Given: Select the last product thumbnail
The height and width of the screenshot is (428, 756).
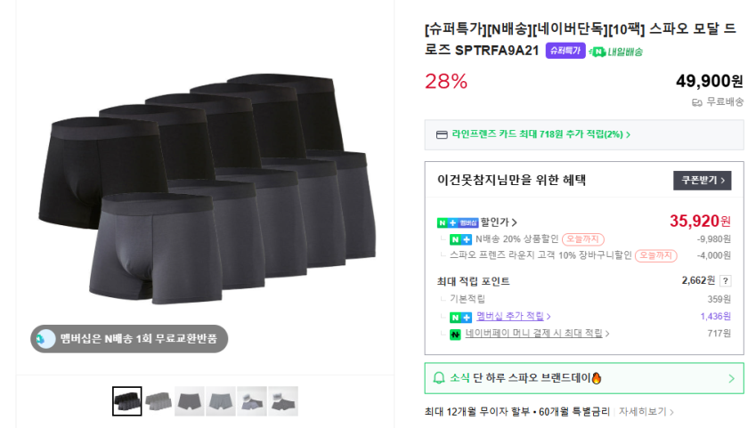Looking at the screenshot, I should tap(283, 401).
